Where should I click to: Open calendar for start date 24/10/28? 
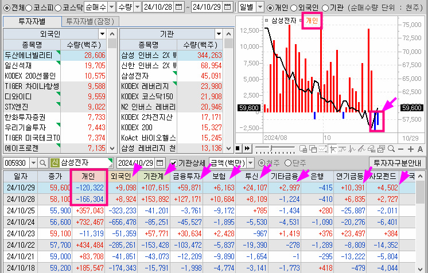click(x=179, y=7)
